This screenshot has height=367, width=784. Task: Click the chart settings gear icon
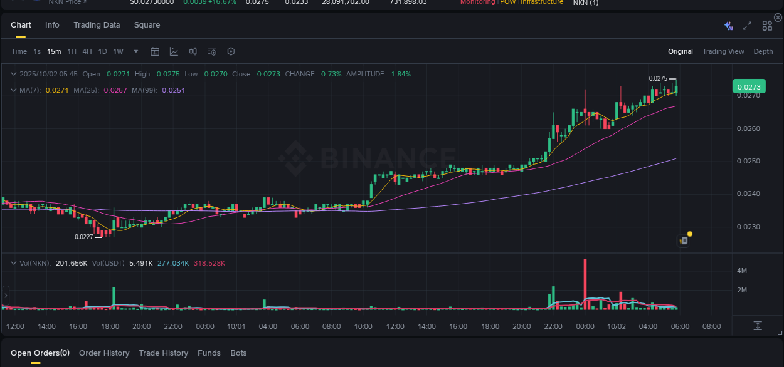[x=231, y=51]
